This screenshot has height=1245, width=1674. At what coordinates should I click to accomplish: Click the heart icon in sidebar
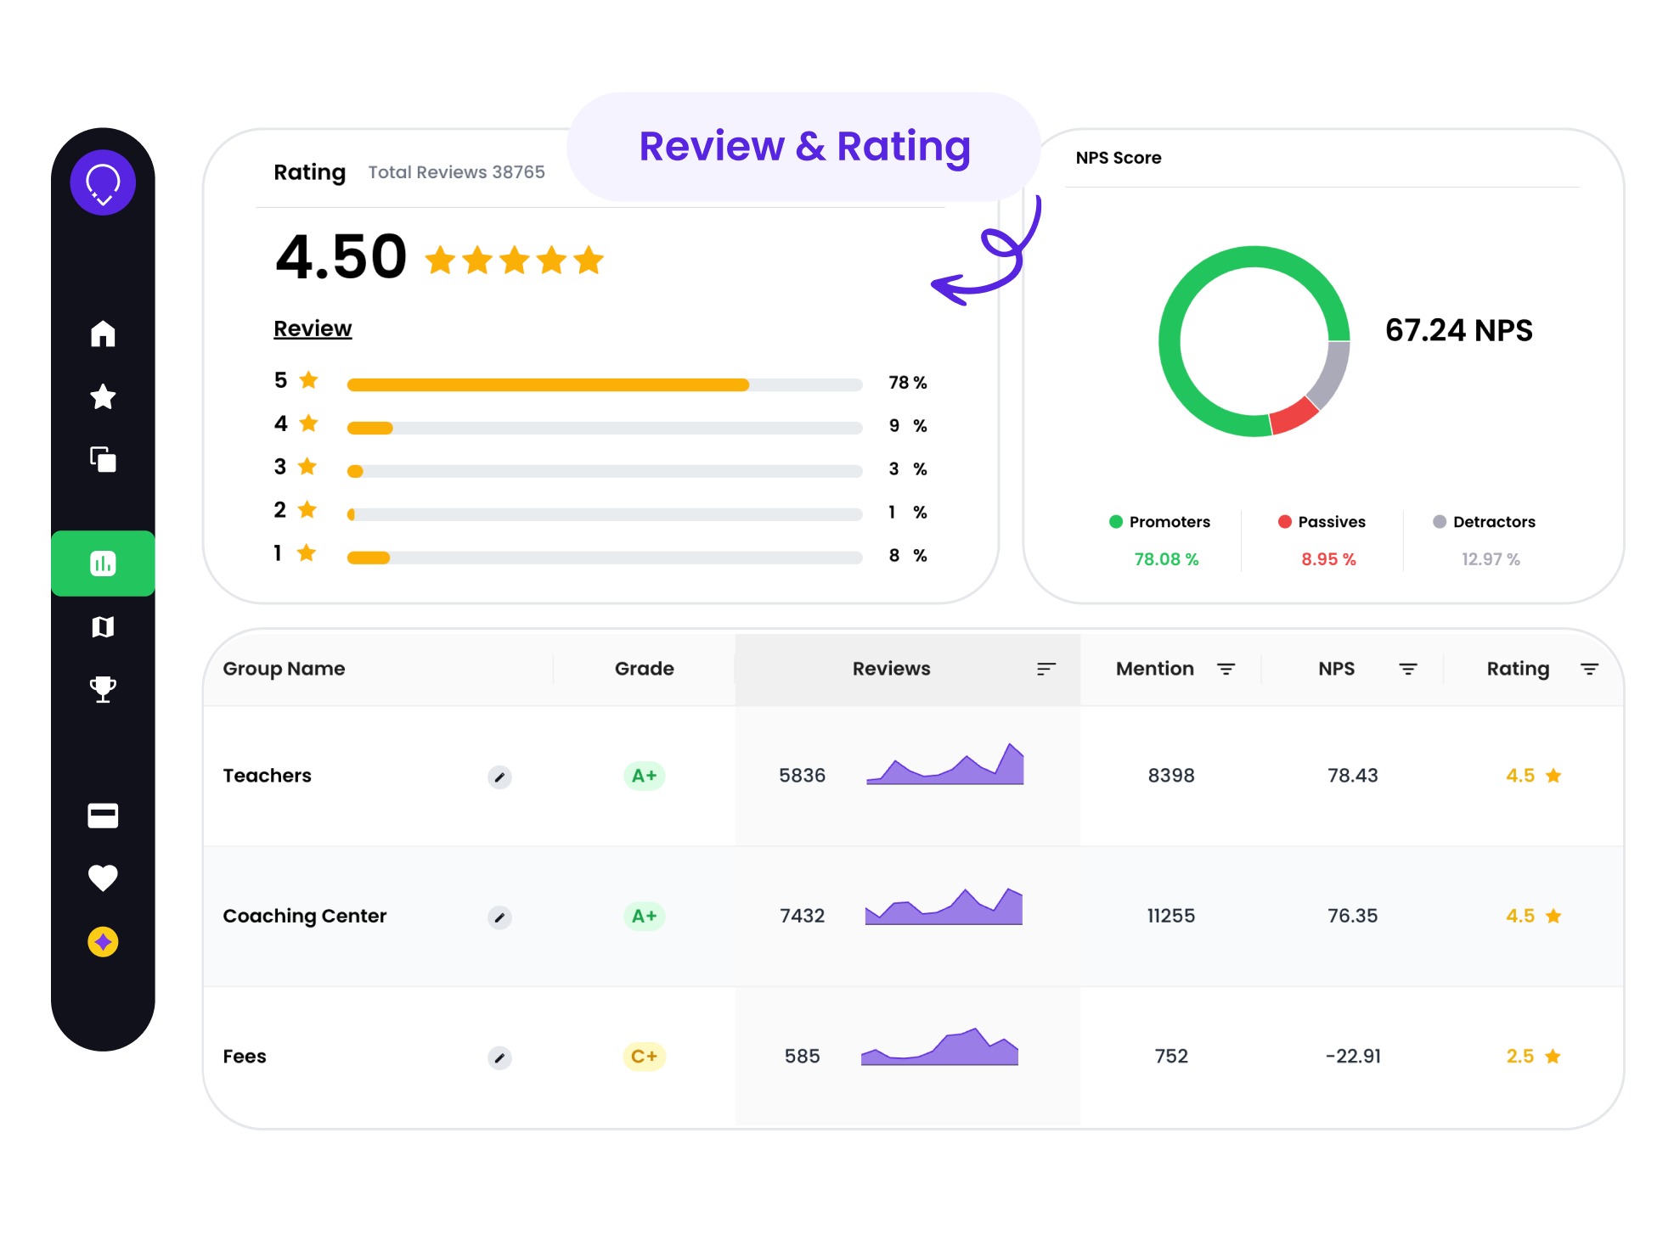click(x=103, y=878)
